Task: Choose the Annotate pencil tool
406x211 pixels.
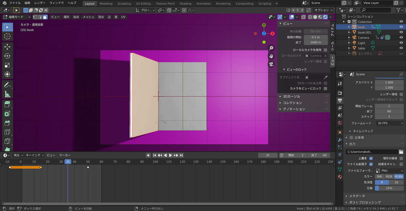Action: [7, 85]
